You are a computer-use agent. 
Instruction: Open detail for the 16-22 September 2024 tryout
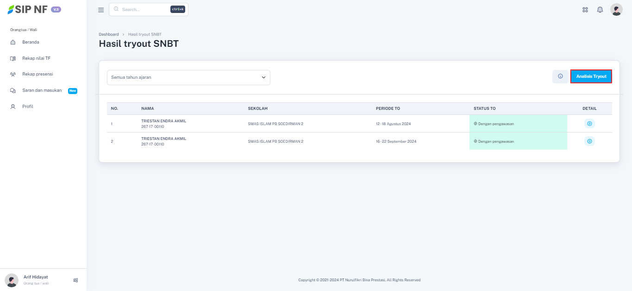[589, 141]
